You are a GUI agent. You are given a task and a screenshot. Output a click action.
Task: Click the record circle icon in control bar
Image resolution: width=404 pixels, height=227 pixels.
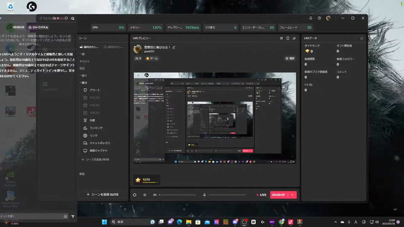click(135, 195)
